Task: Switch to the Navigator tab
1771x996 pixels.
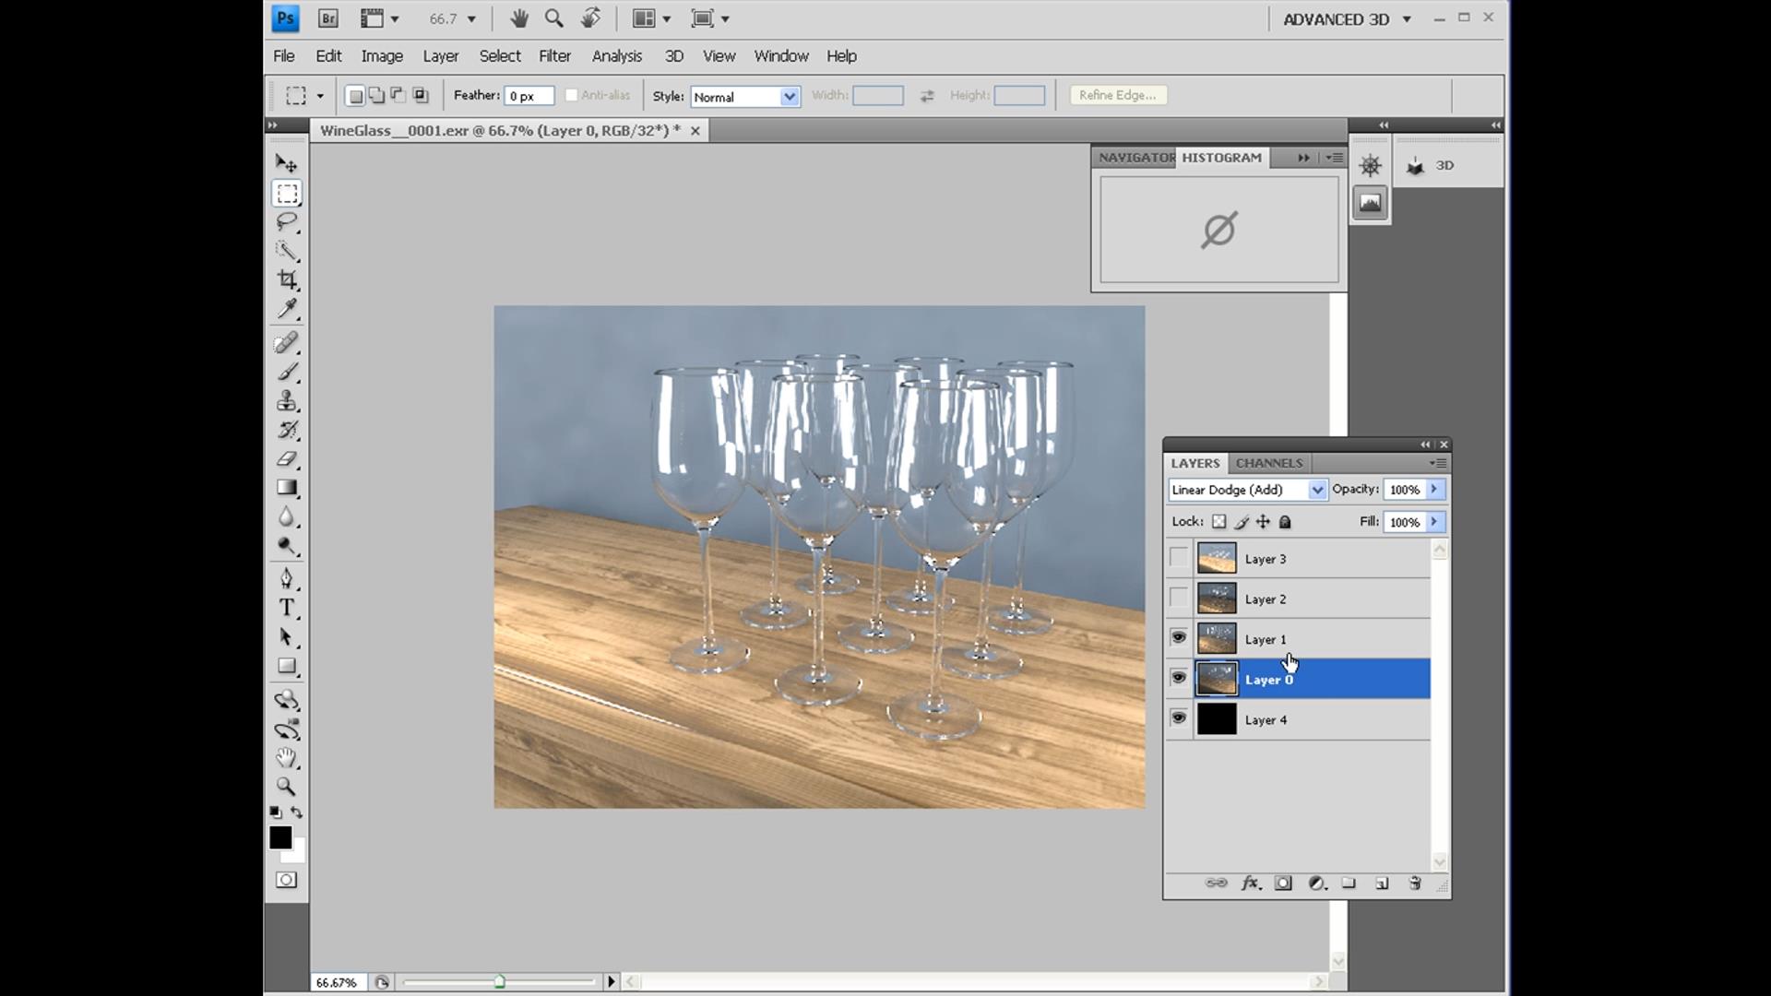Action: pos(1135,158)
